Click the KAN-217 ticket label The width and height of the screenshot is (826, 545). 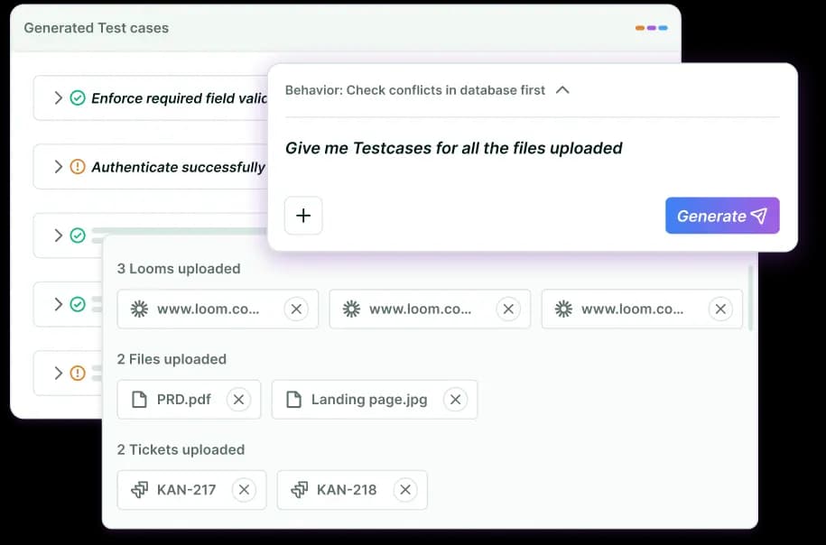(x=187, y=490)
